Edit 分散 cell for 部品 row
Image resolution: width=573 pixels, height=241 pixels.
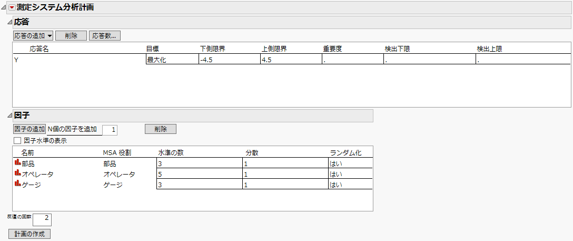285,163
